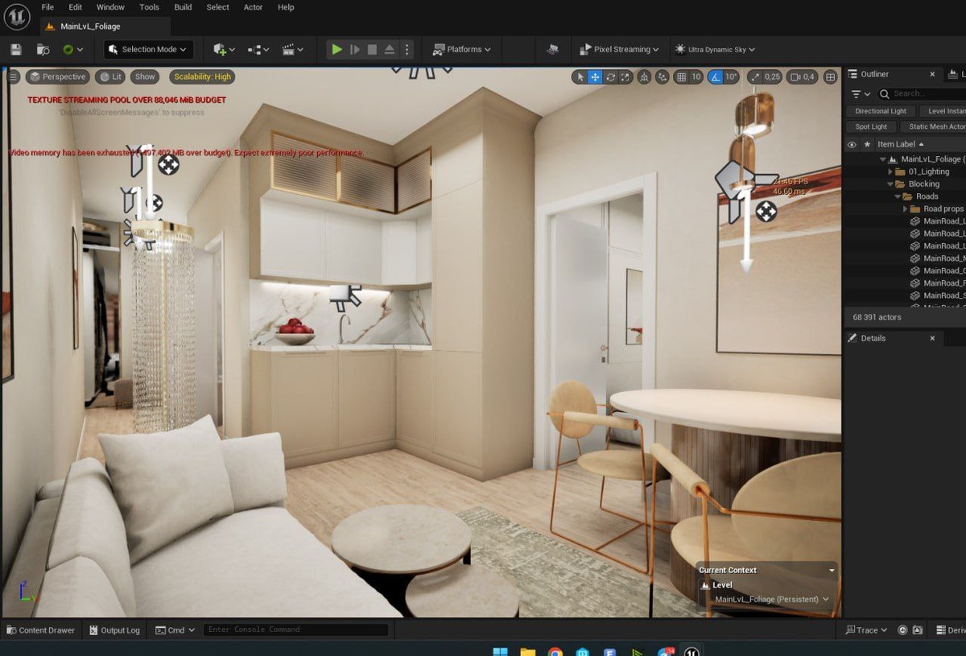The width and height of the screenshot is (966, 656).
Task: Collapse the Blocking folder
Action: [x=890, y=184]
